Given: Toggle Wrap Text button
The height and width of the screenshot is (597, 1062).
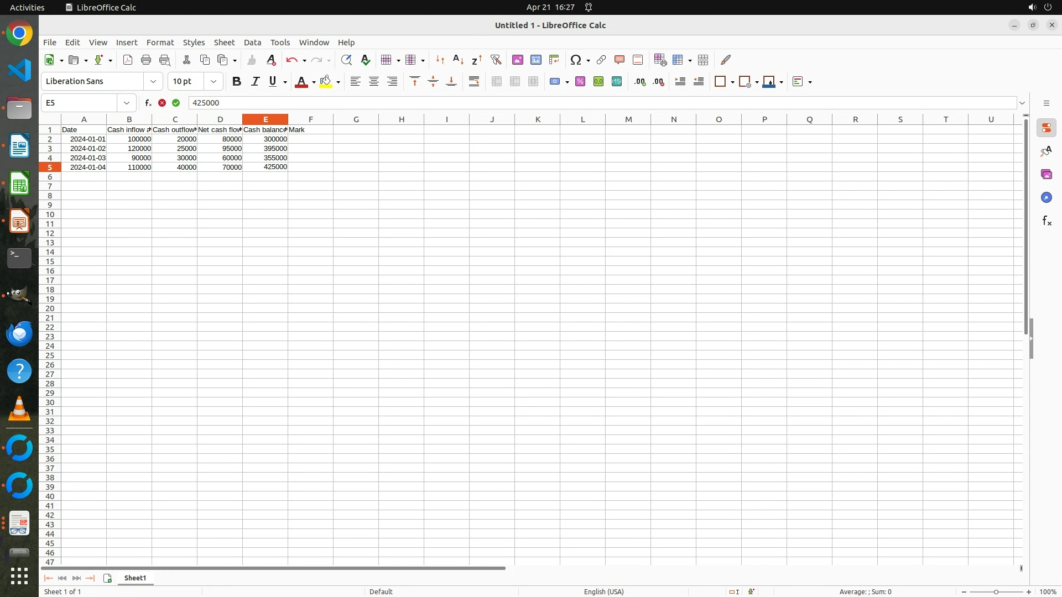Looking at the screenshot, I should 474,82.
